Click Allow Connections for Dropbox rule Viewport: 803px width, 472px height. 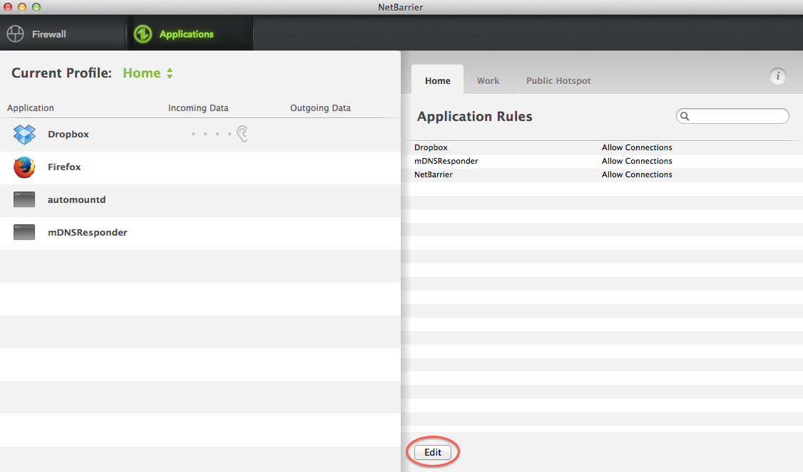pos(637,147)
